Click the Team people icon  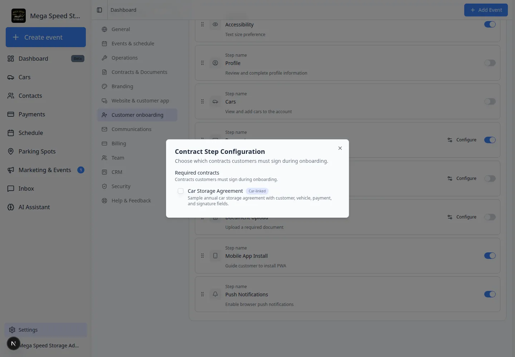pyautogui.click(x=104, y=158)
